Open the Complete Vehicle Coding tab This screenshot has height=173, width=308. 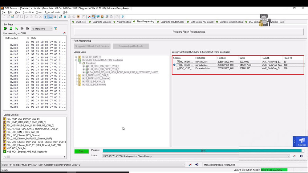pos(229,22)
